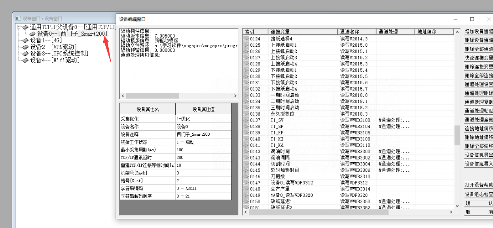This screenshot has height=228, width=493.
Task: Click chip icon of 通用TCPIP父设备0 node
Action: 26,28
